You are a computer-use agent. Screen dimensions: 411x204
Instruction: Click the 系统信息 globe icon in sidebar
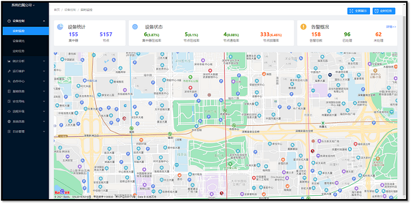click(x=9, y=121)
